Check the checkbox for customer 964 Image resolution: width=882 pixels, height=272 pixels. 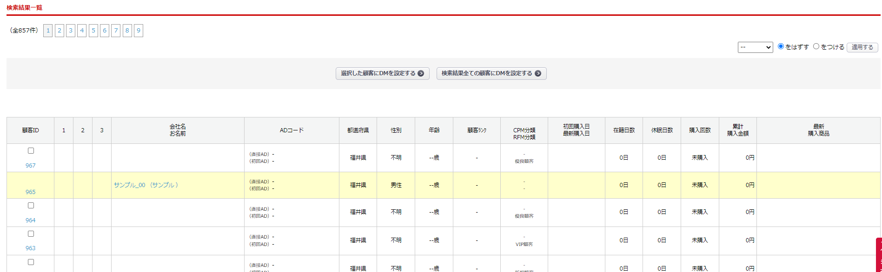pyautogui.click(x=31, y=206)
